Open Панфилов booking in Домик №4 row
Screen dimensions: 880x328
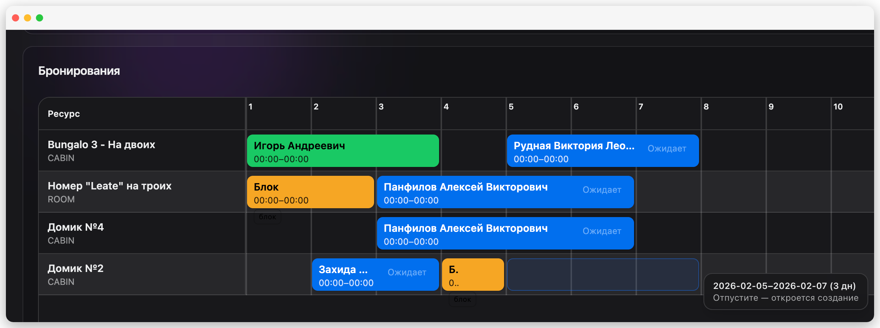click(x=480, y=234)
